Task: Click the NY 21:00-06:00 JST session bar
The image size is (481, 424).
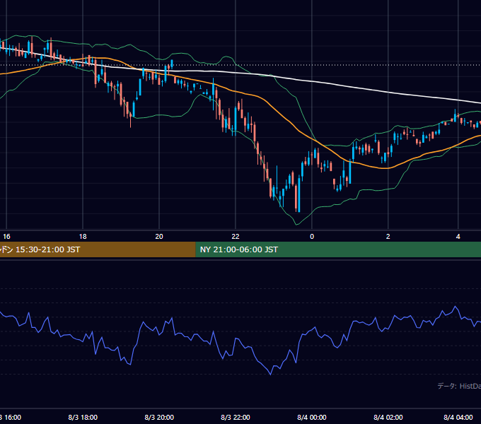Action: (338, 249)
